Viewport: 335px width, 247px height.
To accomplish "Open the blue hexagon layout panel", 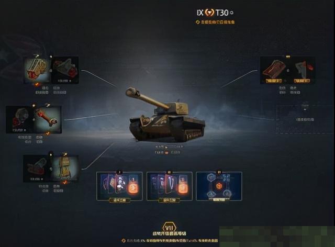I will [219, 186].
